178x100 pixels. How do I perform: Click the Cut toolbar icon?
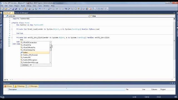pyautogui.click(x=20, y=9)
